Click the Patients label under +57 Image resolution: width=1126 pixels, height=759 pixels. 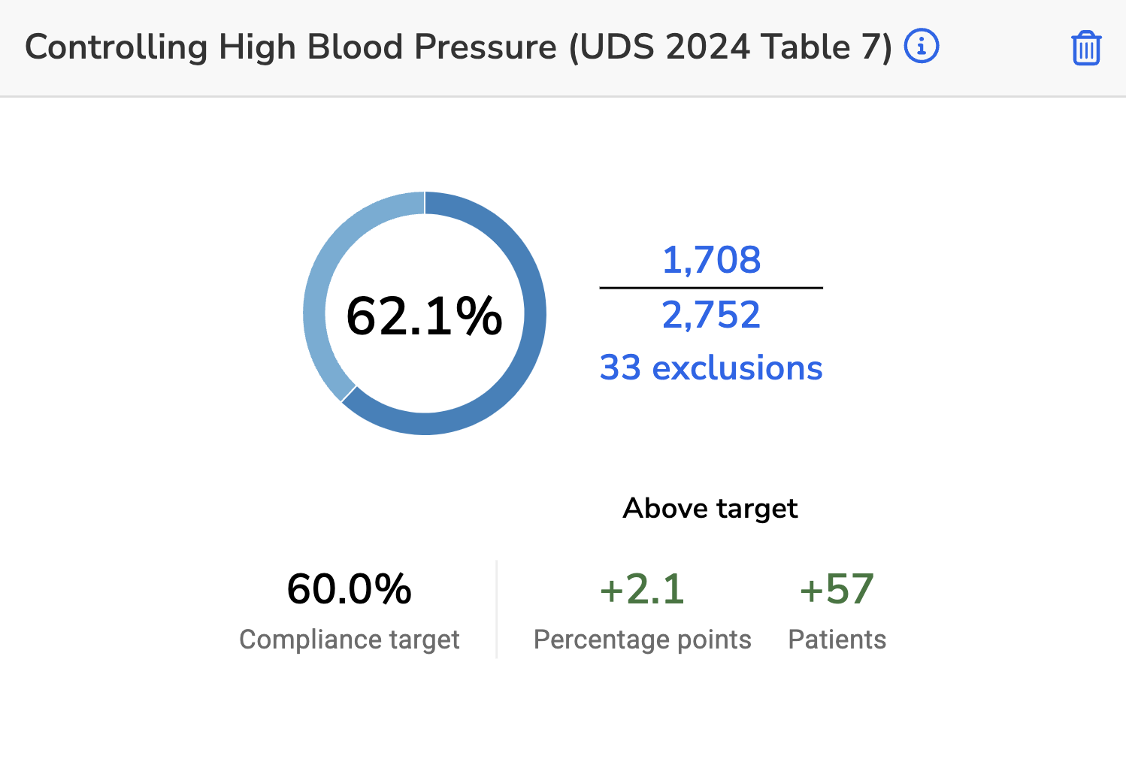click(837, 640)
